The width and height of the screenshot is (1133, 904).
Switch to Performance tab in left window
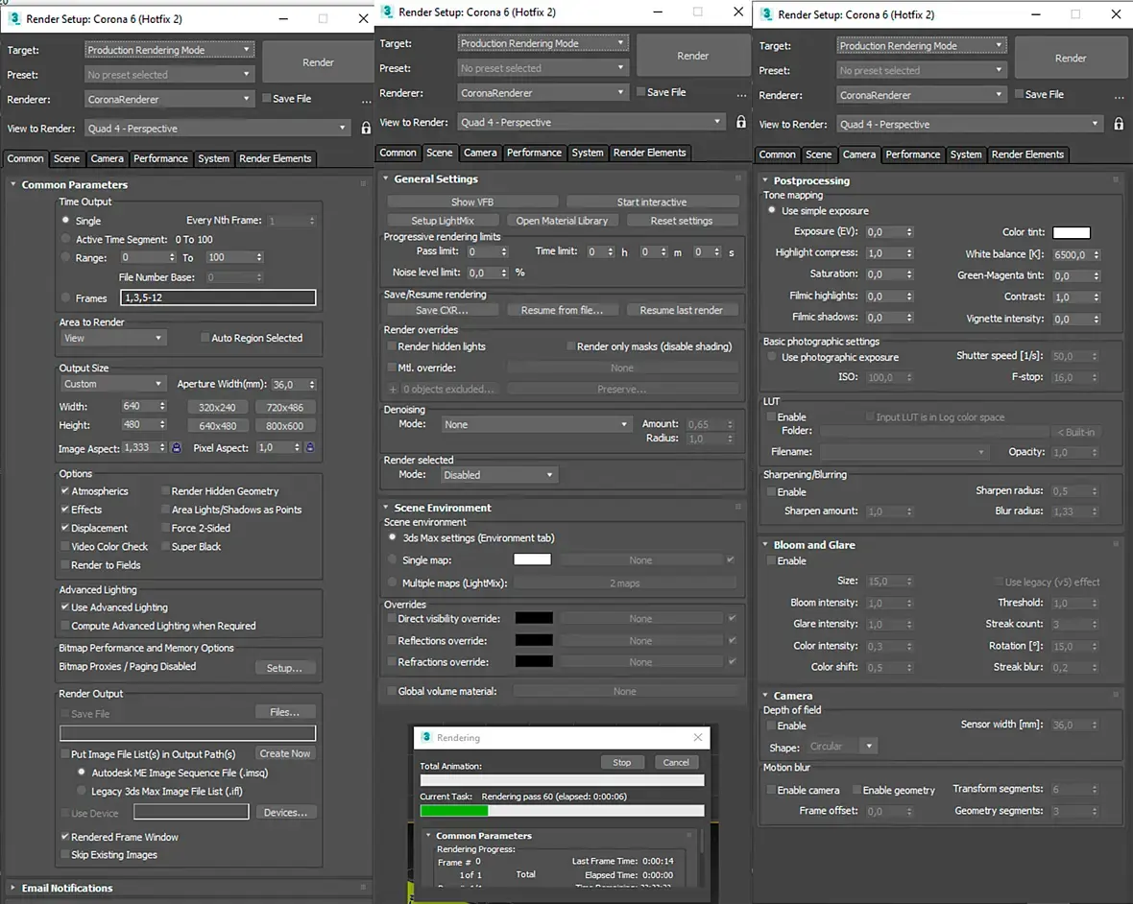tap(160, 158)
